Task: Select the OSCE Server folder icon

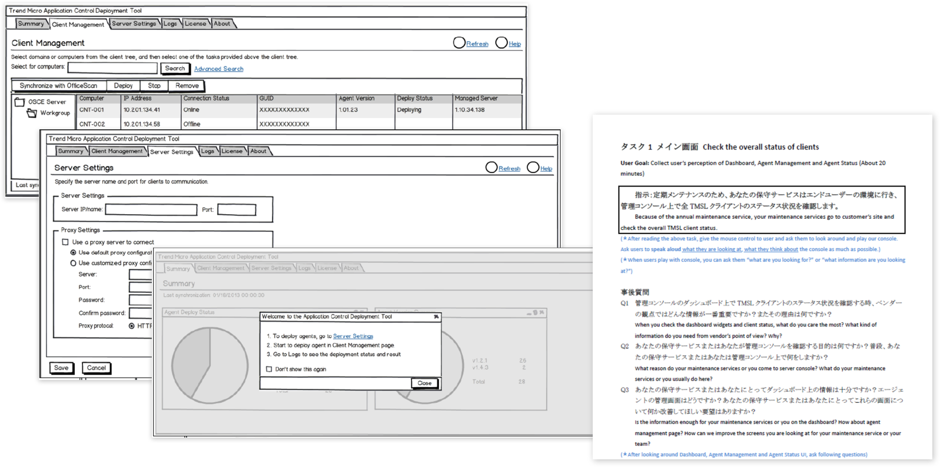Action: [19, 102]
